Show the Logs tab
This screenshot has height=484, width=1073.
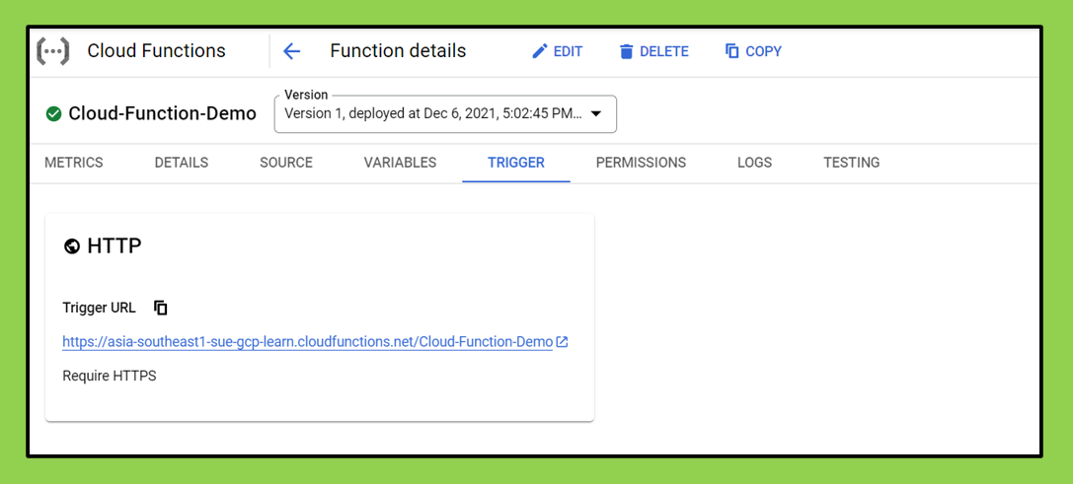pyautogui.click(x=754, y=163)
